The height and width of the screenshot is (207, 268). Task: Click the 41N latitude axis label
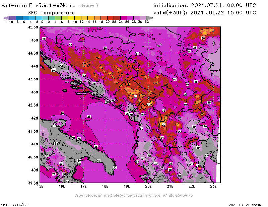pyautogui.click(x=35, y=144)
